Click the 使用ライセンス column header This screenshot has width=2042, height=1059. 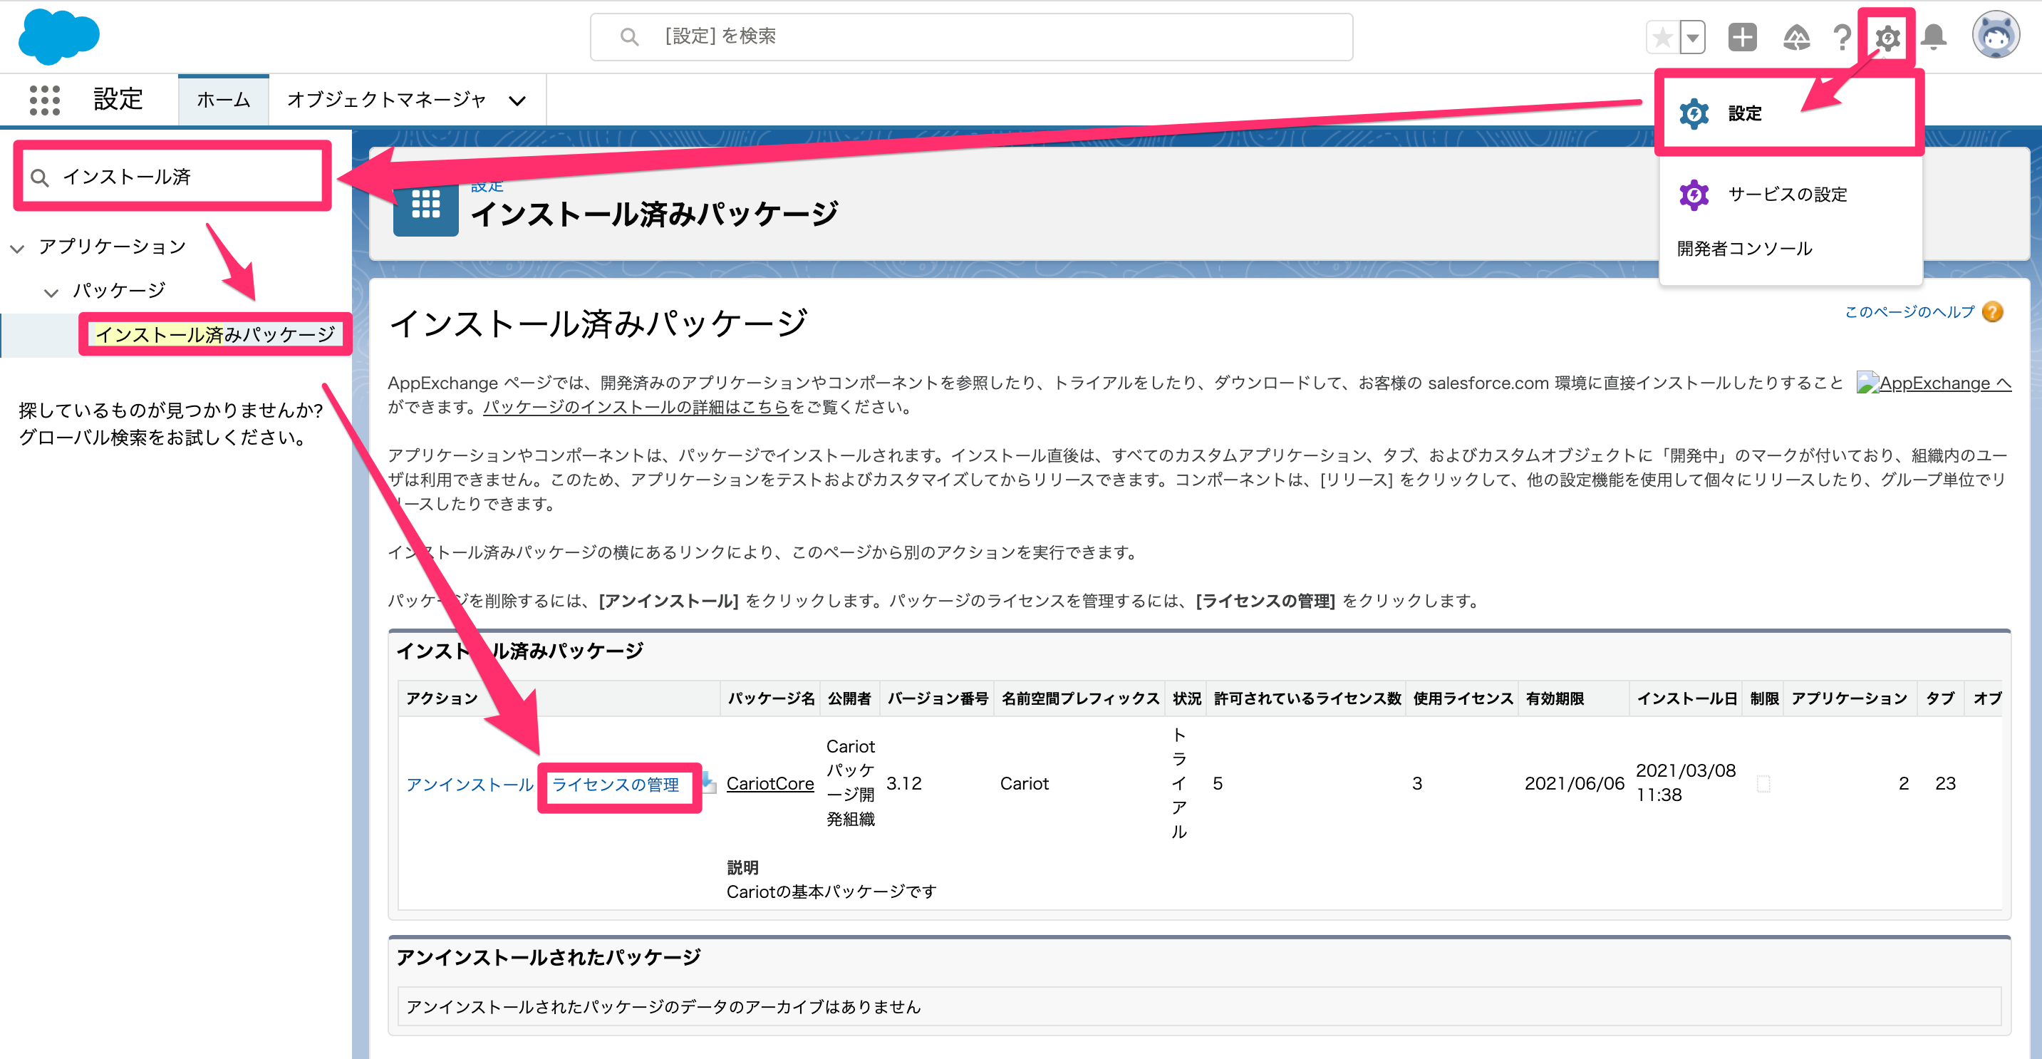[x=1463, y=698]
